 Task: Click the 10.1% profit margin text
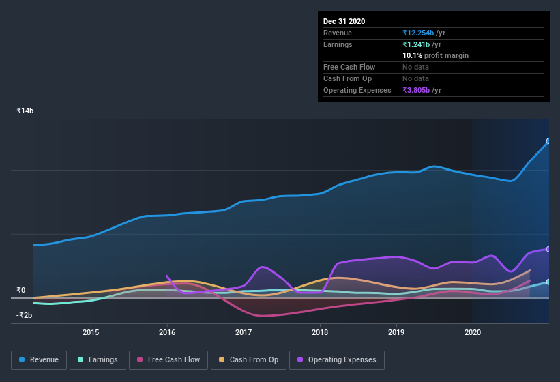pos(435,55)
